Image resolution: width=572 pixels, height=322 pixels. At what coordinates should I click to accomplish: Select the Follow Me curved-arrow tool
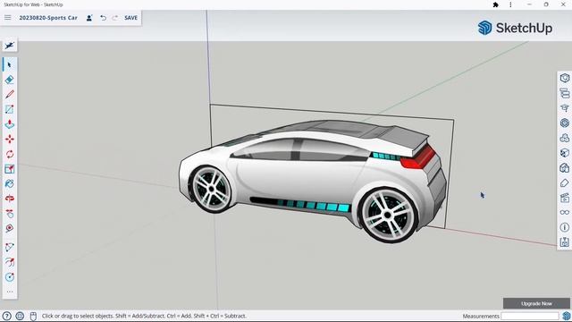pos(10,262)
